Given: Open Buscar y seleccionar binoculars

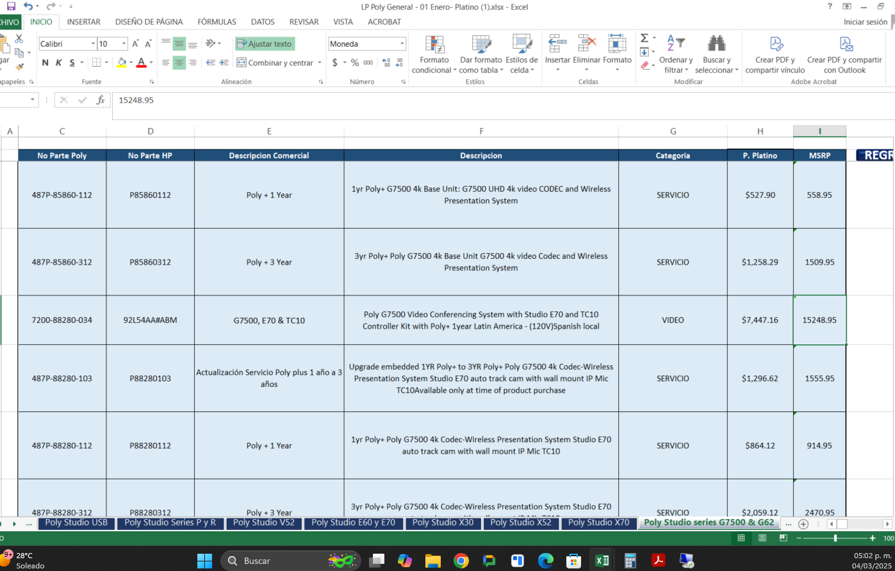Looking at the screenshot, I should point(716,55).
